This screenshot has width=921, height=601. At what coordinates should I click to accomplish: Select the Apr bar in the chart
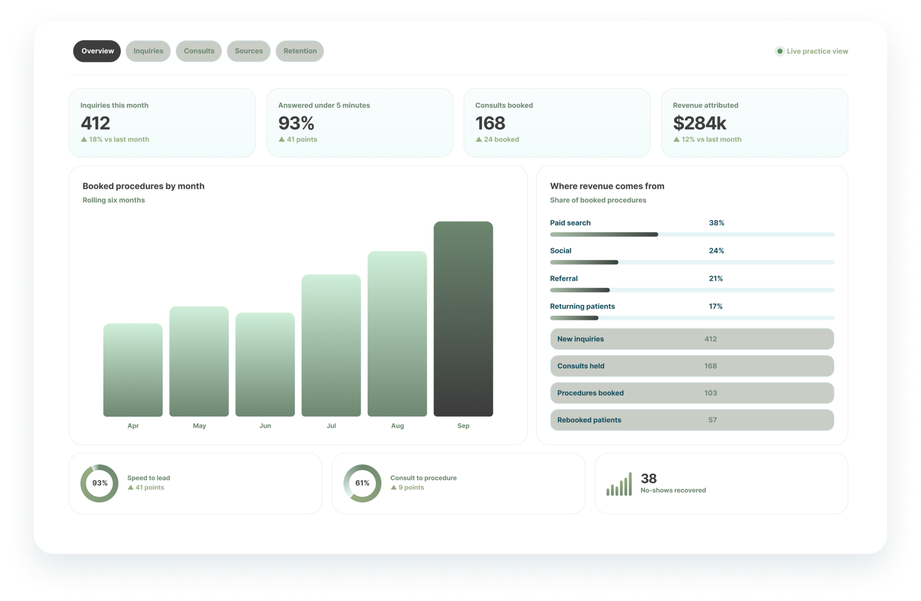[x=133, y=370]
